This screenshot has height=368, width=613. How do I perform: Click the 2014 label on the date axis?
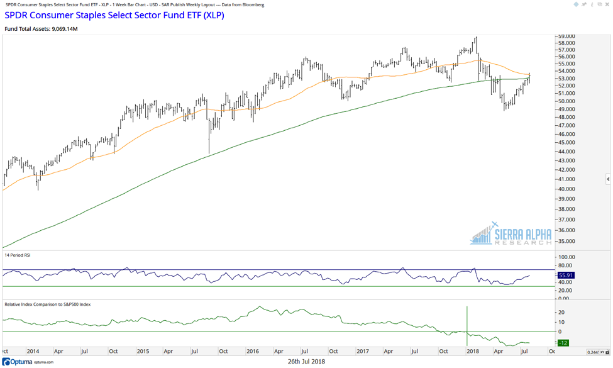coord(33,351)
